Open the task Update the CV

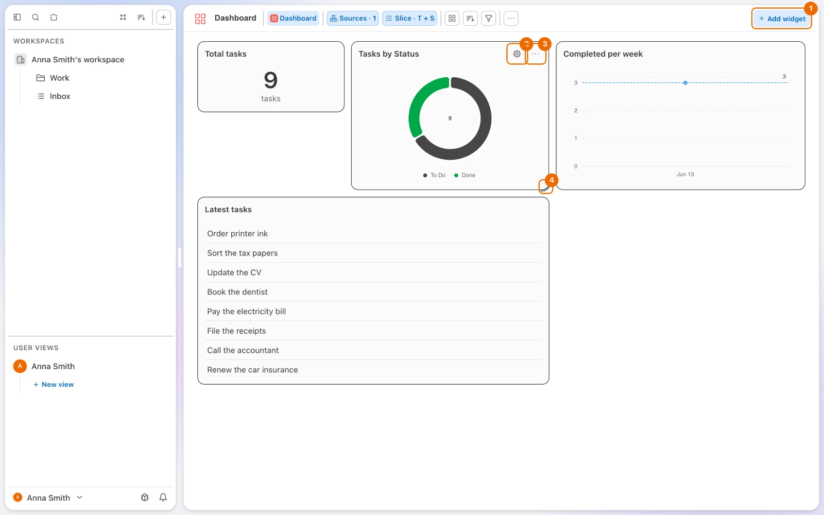[x=373, y=272]
